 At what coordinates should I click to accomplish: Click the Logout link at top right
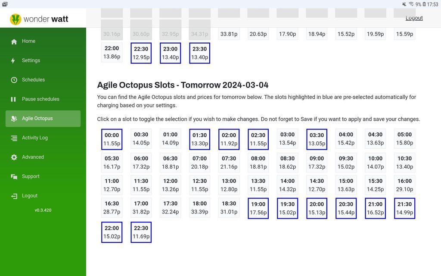tap(414, 18)
